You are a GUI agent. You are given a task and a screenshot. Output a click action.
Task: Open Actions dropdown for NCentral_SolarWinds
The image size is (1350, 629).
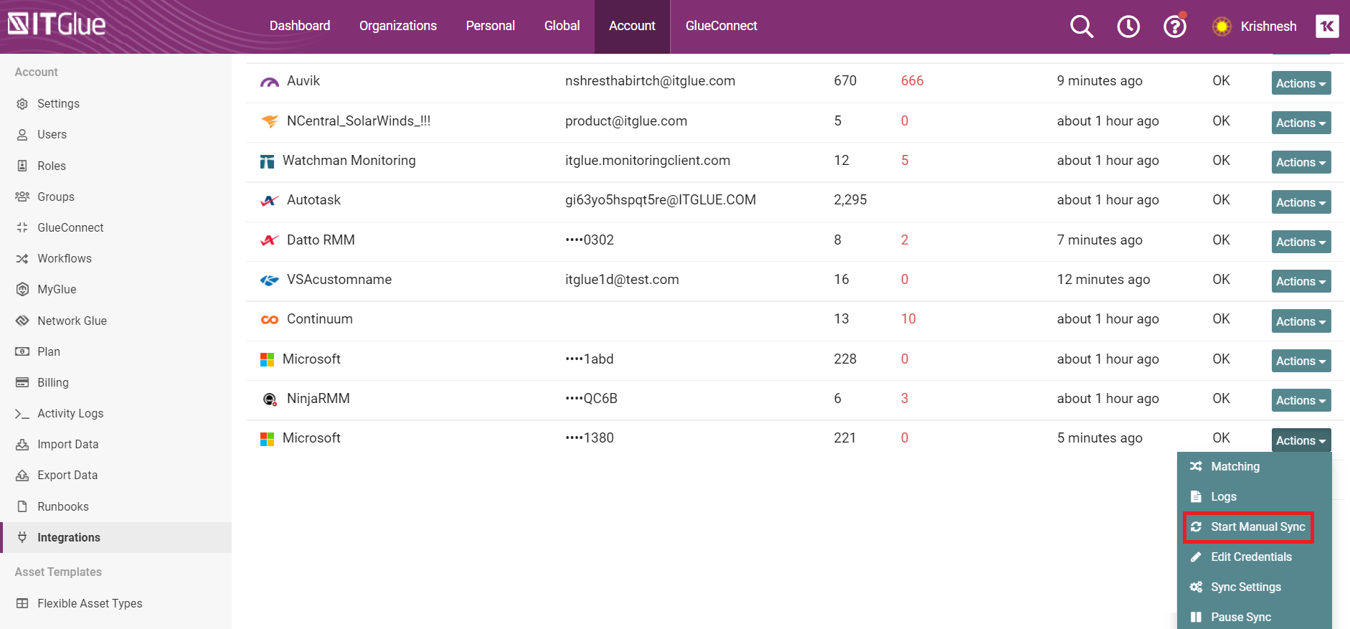point(1301,123)
